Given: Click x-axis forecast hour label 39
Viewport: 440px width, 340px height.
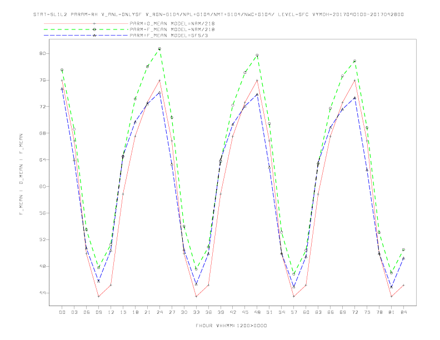Looking at the screenshot, I should point(221,312).
